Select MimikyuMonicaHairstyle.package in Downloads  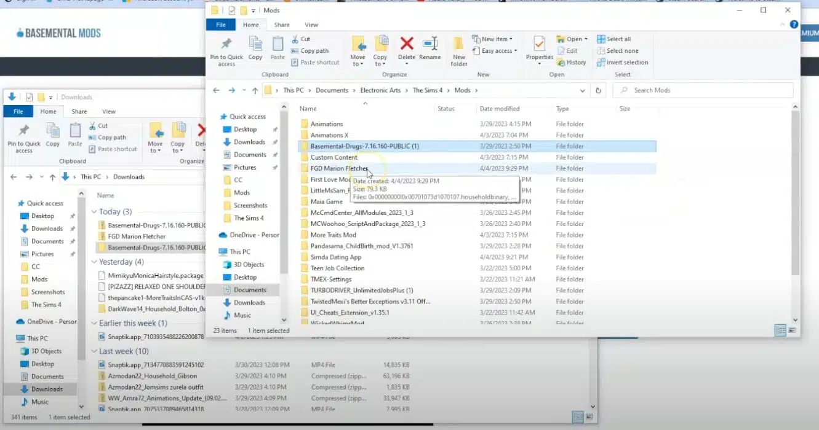coord(156,276)
